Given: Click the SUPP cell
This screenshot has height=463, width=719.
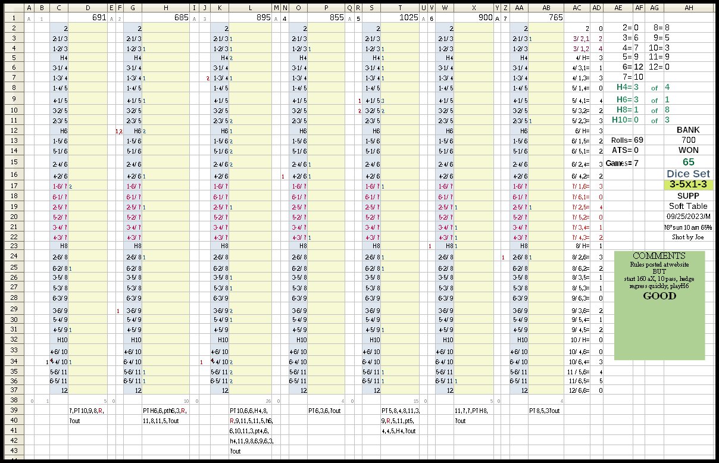Looking at the screenshot, I should 689,195.
